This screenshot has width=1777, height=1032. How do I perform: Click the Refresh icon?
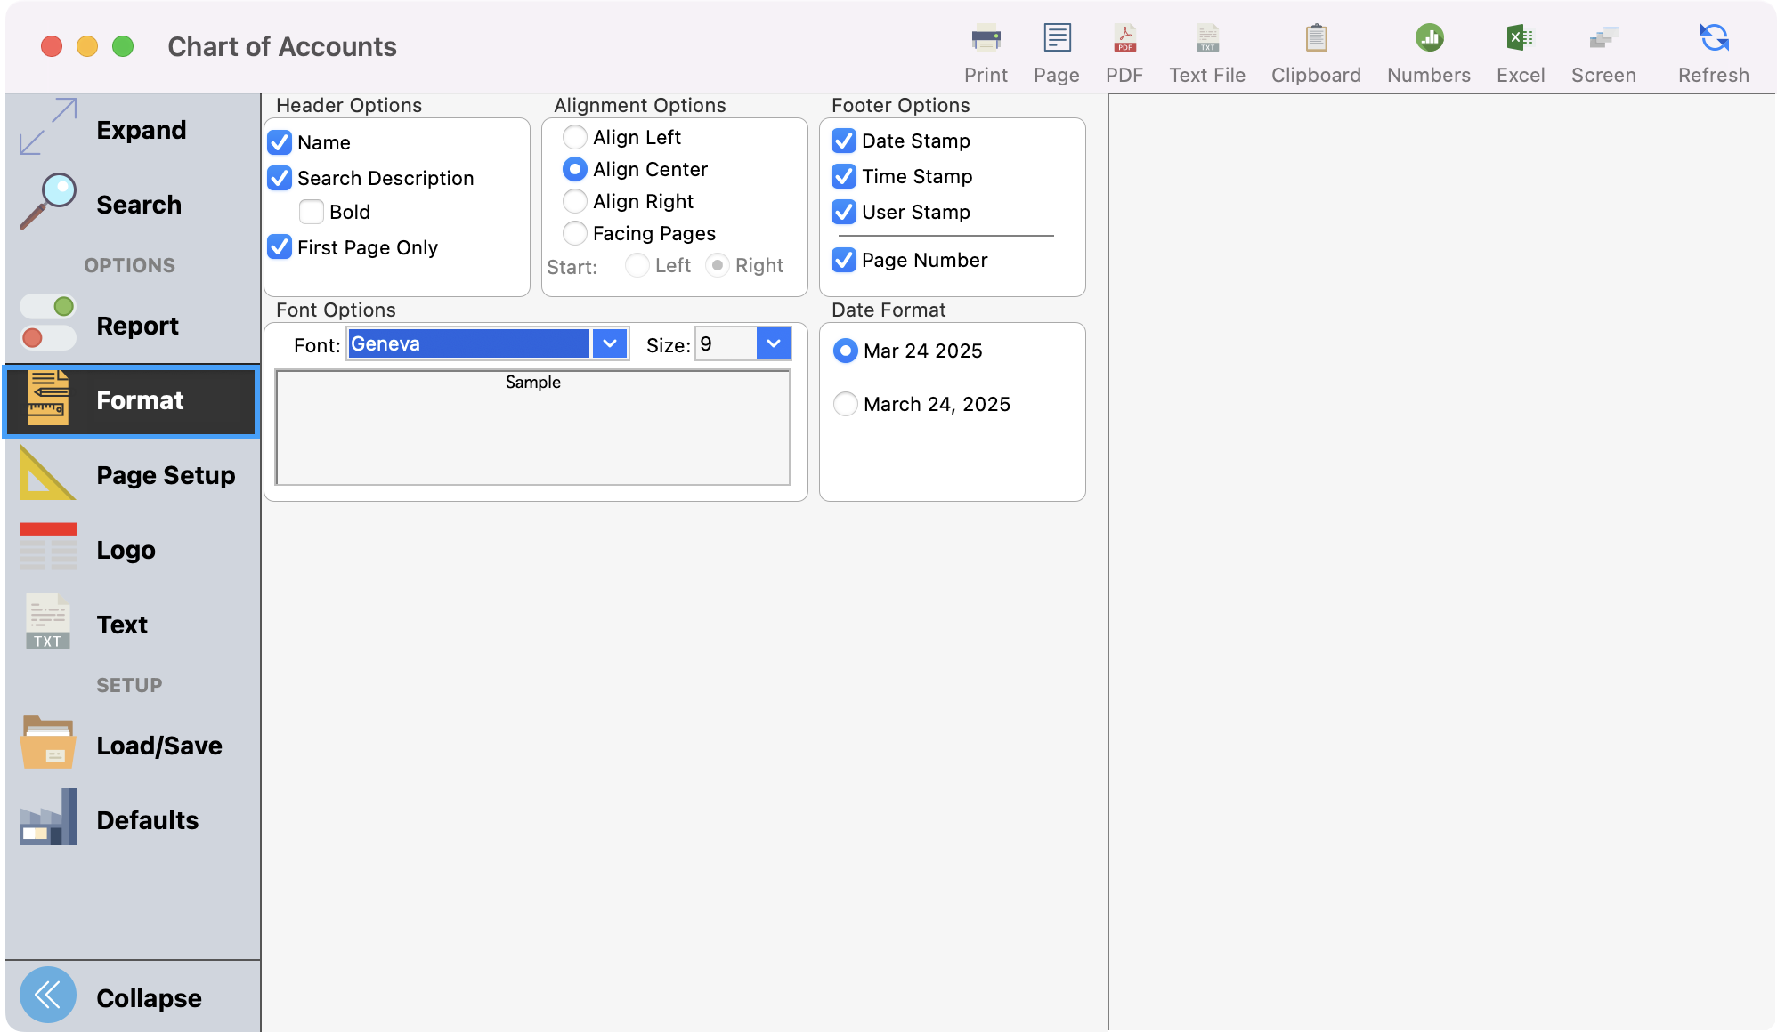coord(1714,39)
